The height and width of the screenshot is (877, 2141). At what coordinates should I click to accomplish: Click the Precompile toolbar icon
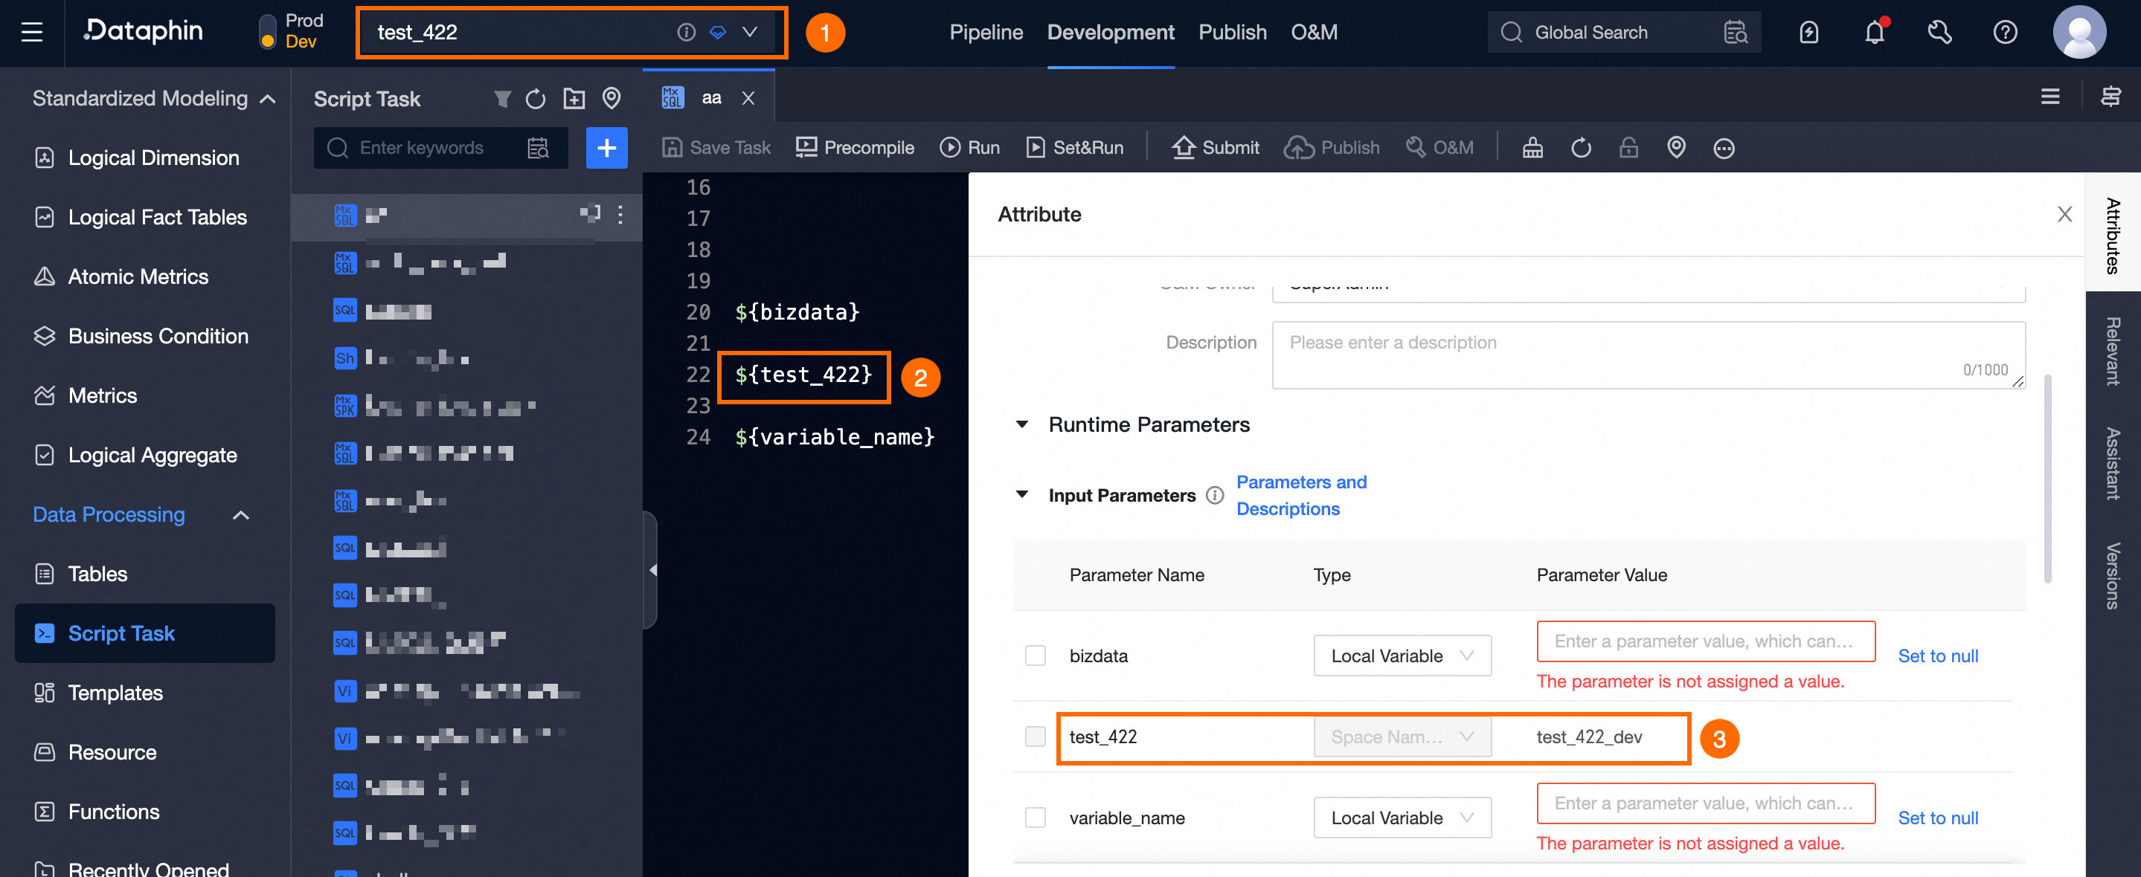pyautogui.click(x=806, y=148)
